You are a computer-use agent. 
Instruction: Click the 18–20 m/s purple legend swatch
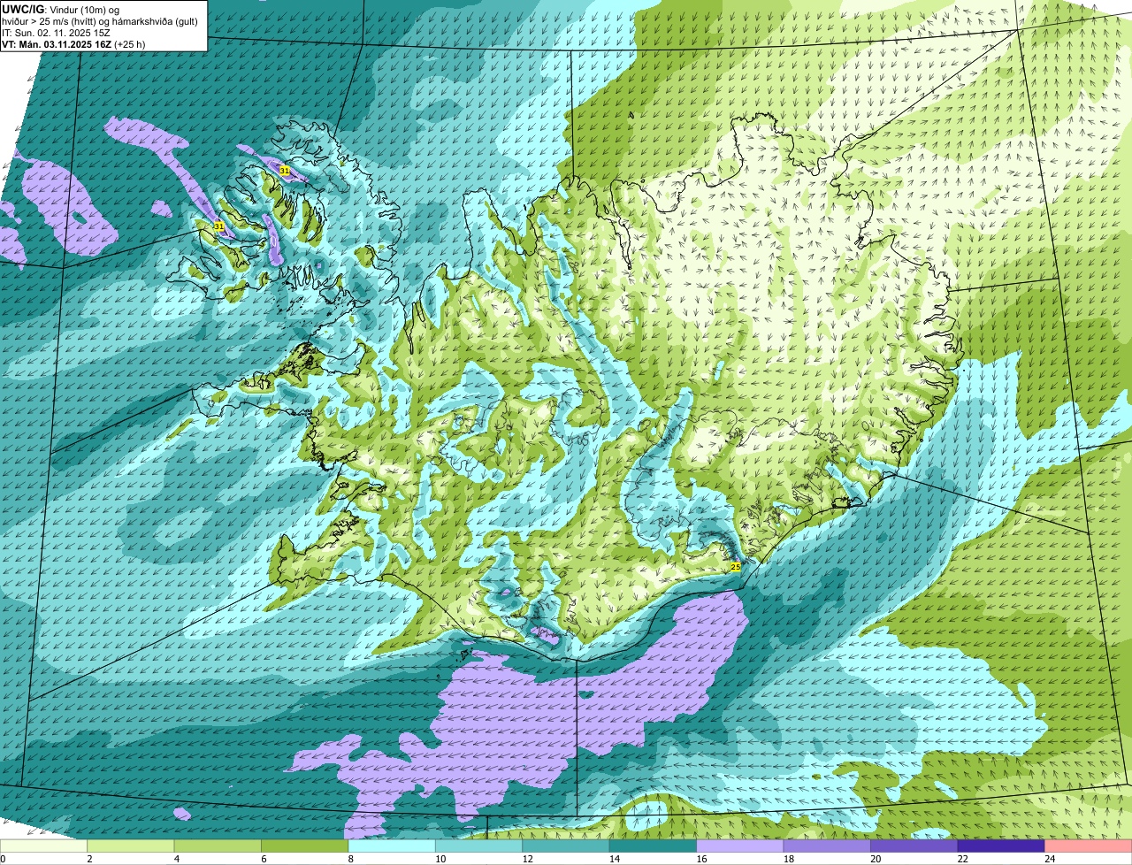tap(827, 846)
